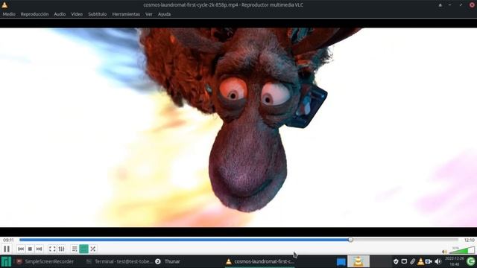Open the paperclip clipboard tray icon
The width and height of the screenshot is (477, 268).
point(412,261)
